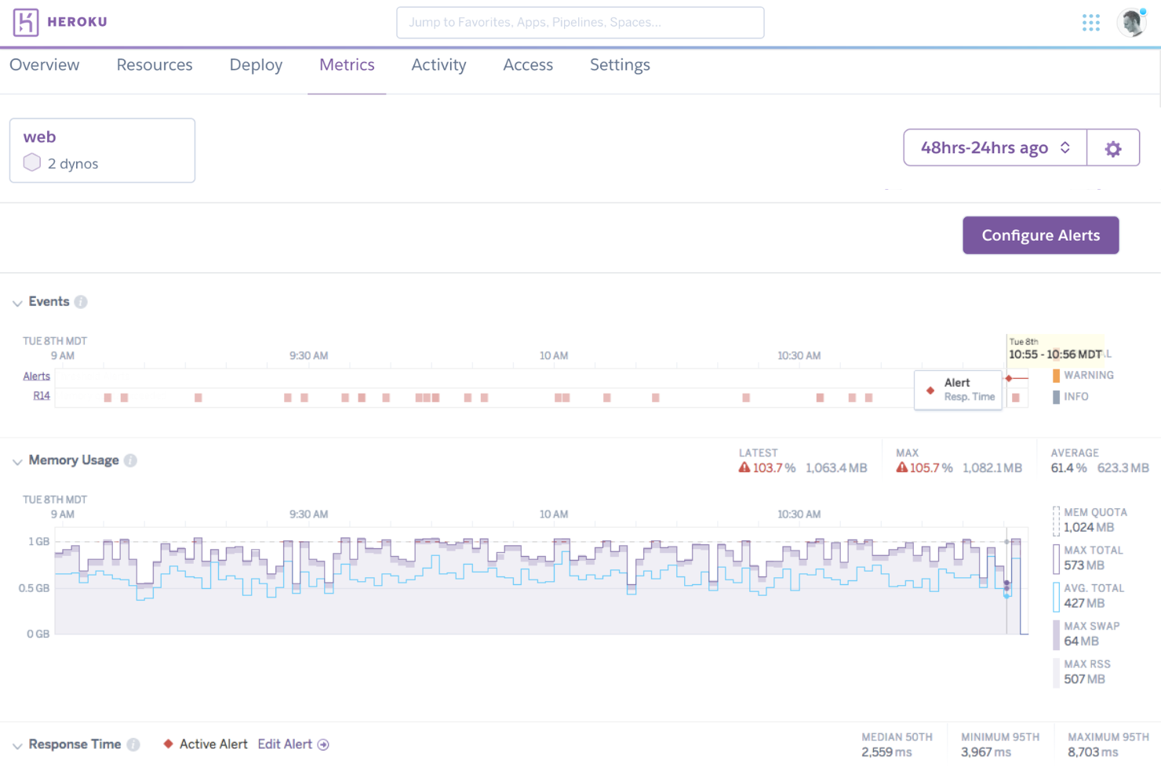Image resolution: width=1161 pixels, height=774 pixels.
Task: Click the red Active Alert diamond icon
Action: pyautogui.click(x=168, y=743)
